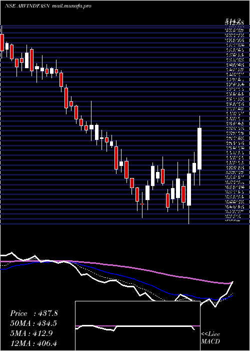This screenshot has width=250, height=351.
Task: Click the Price : 437.8 value
Action: coord(34,313)
